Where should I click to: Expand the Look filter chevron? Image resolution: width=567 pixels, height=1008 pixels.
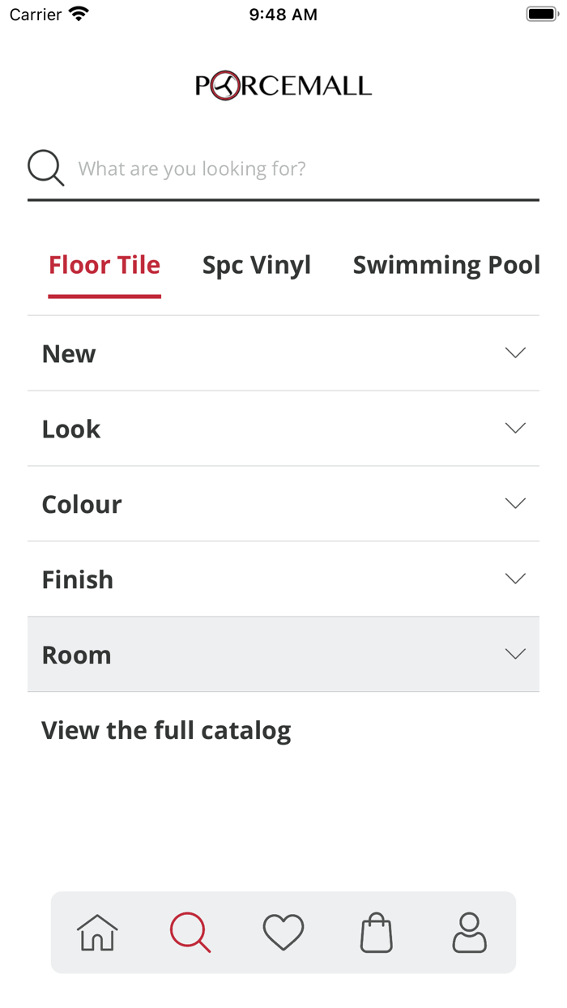[515, 428]
